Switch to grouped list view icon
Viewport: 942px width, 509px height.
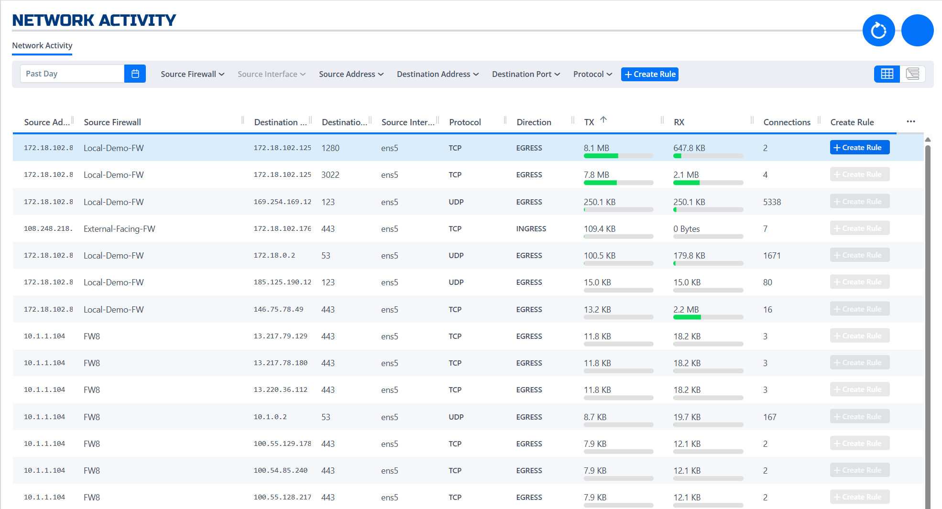(x=912, y=74)
